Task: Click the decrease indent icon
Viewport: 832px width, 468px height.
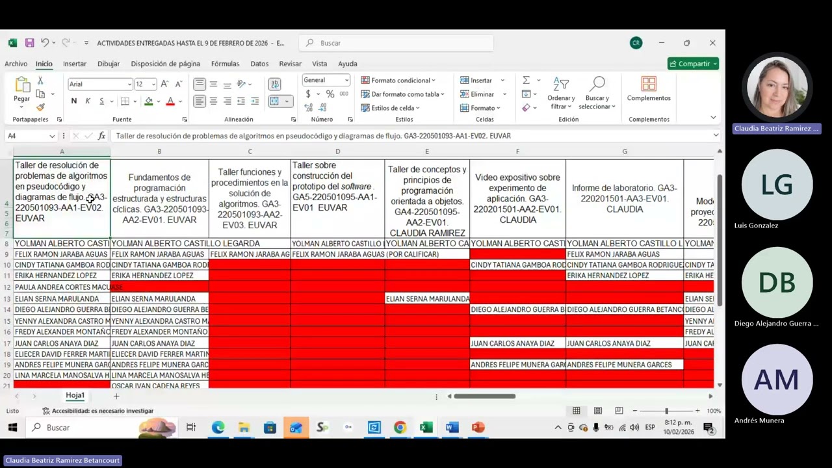Action: (x=241, y=101)
